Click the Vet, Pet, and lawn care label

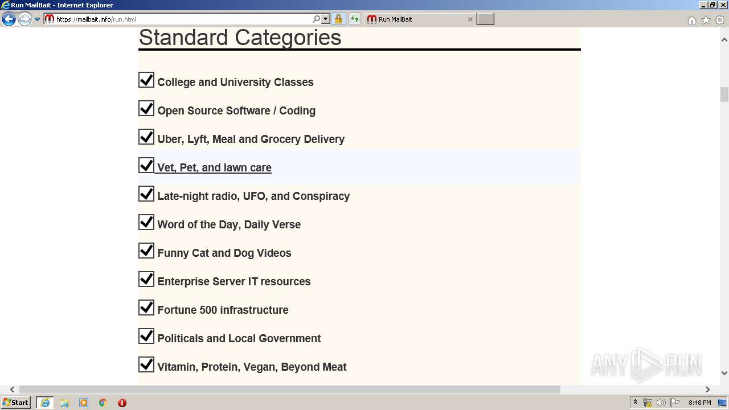click(214, 167)
